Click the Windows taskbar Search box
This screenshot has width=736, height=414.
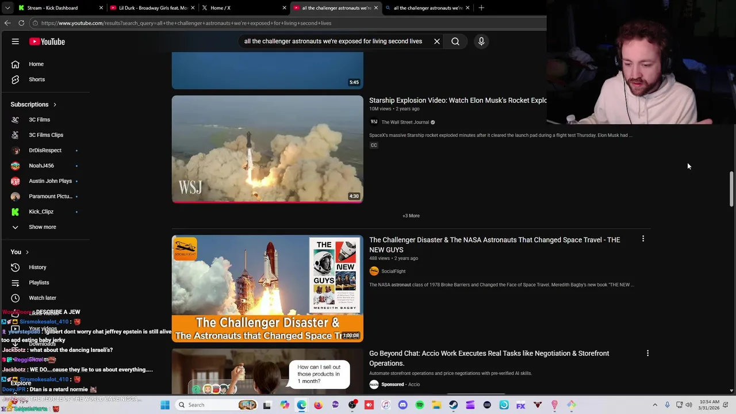point(216,405)
